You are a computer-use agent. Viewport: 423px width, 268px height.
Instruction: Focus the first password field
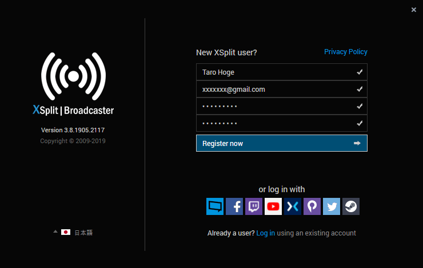(x=282, y=106)
